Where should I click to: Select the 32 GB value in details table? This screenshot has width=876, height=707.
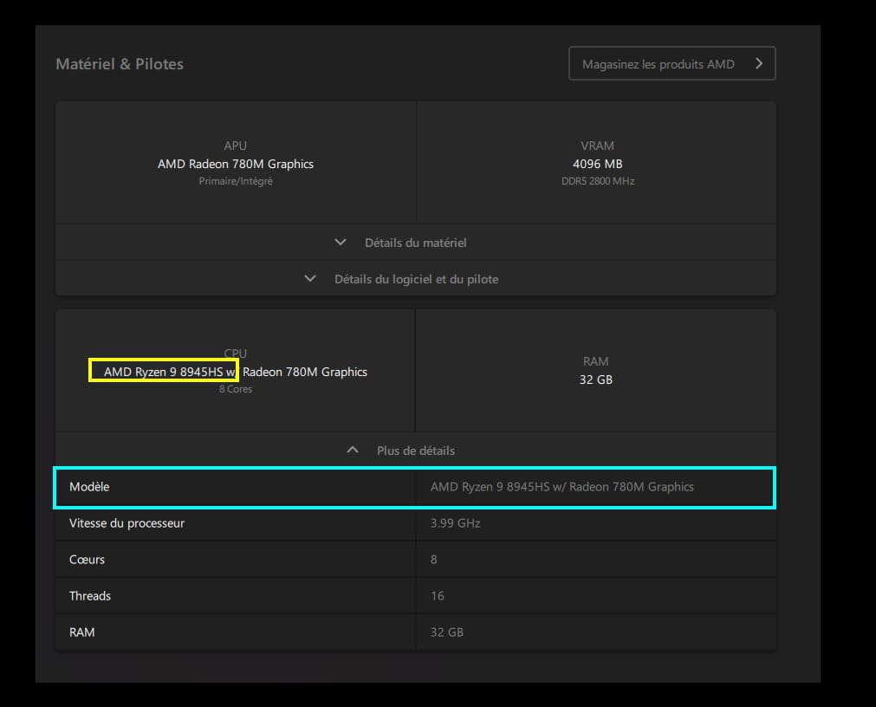447,632
